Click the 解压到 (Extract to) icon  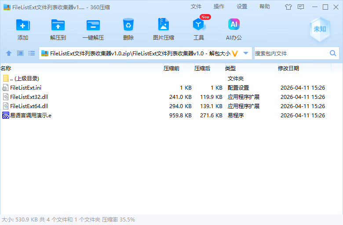pyautogui.click(x=58, y=25)
